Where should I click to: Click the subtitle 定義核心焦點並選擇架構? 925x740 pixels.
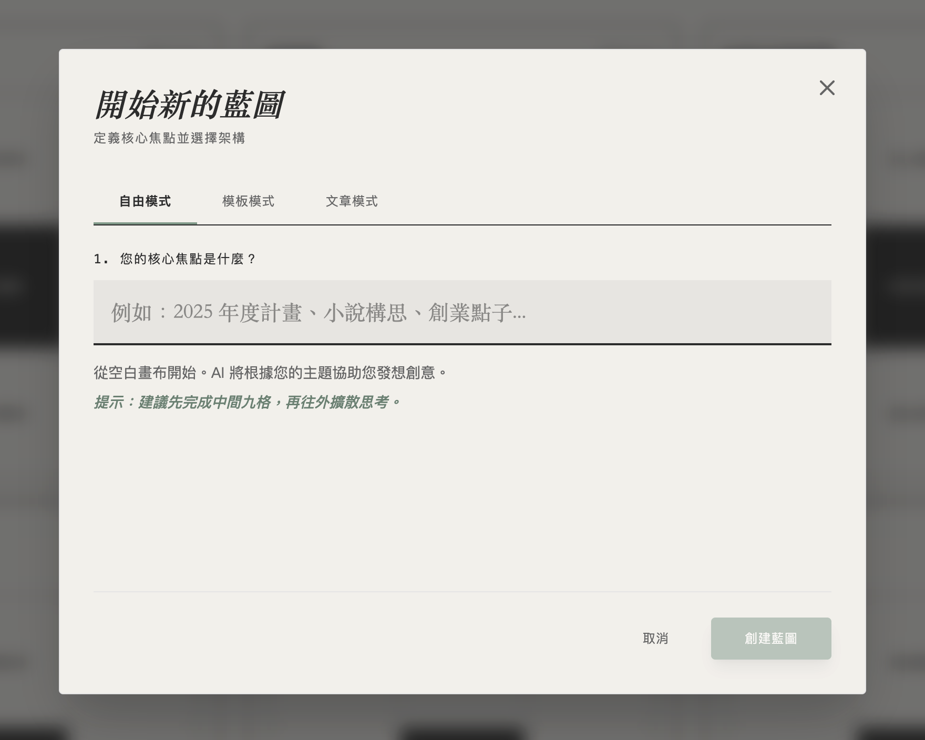(x=169, y=138)
